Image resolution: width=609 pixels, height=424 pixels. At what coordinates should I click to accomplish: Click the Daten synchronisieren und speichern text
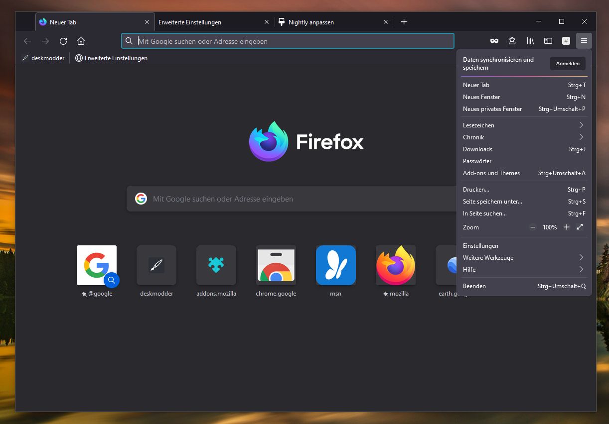pos(498,64)
